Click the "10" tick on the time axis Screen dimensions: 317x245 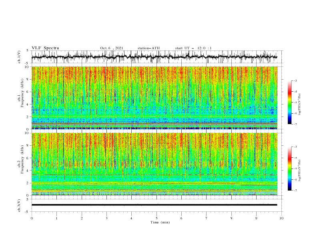[x=281, y=218]
